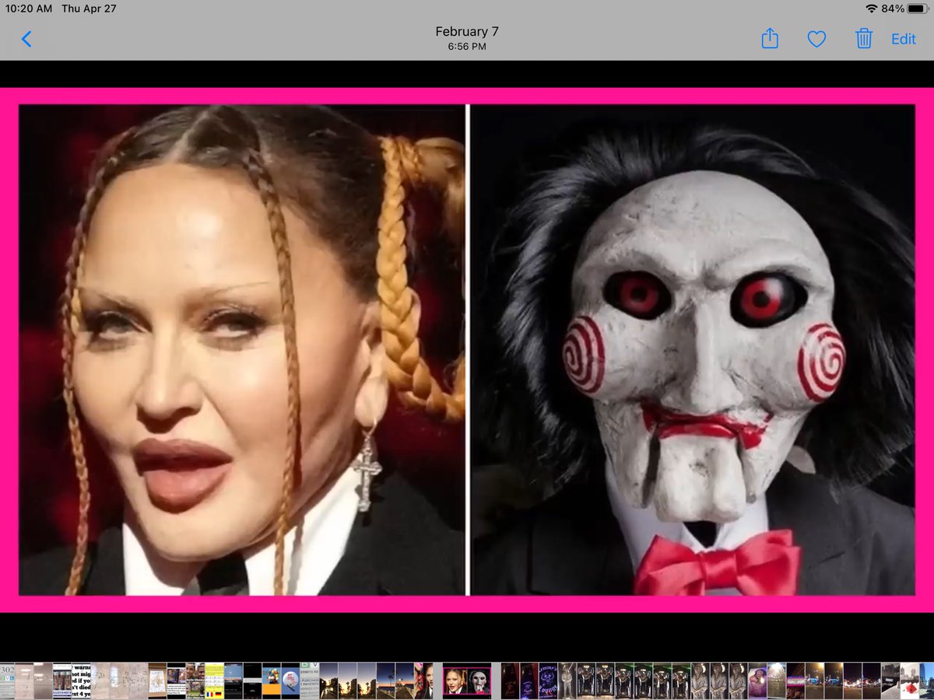
Task: Tap the main side-by-side photo
Action: pyautogui.click(x=467, y=349)
